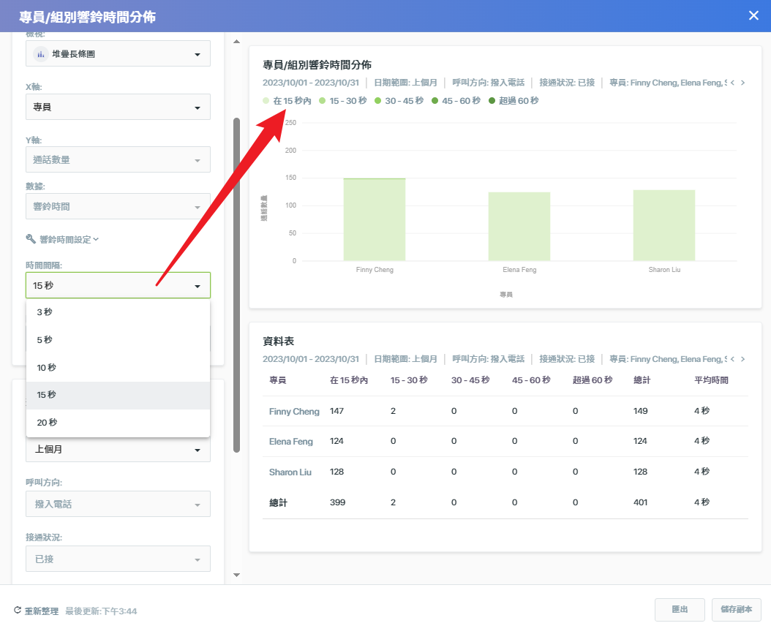Click the 平均時間 column header
Viewport: 771px width, 634px height.
(x=711, y=380)
